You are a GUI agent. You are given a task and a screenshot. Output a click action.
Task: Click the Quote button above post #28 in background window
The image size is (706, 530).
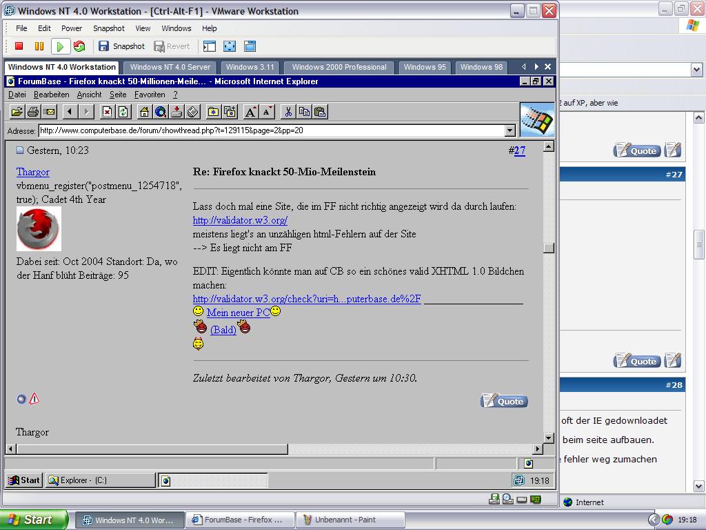pyautogui.click(x=637, y=361)
